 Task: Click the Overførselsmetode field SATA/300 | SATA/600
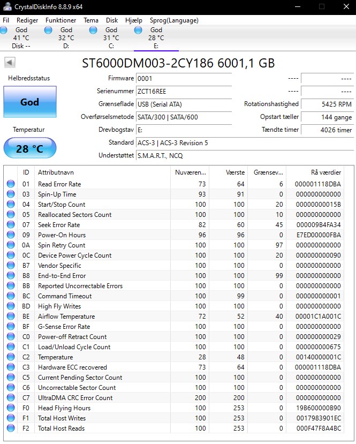[184, 117]
